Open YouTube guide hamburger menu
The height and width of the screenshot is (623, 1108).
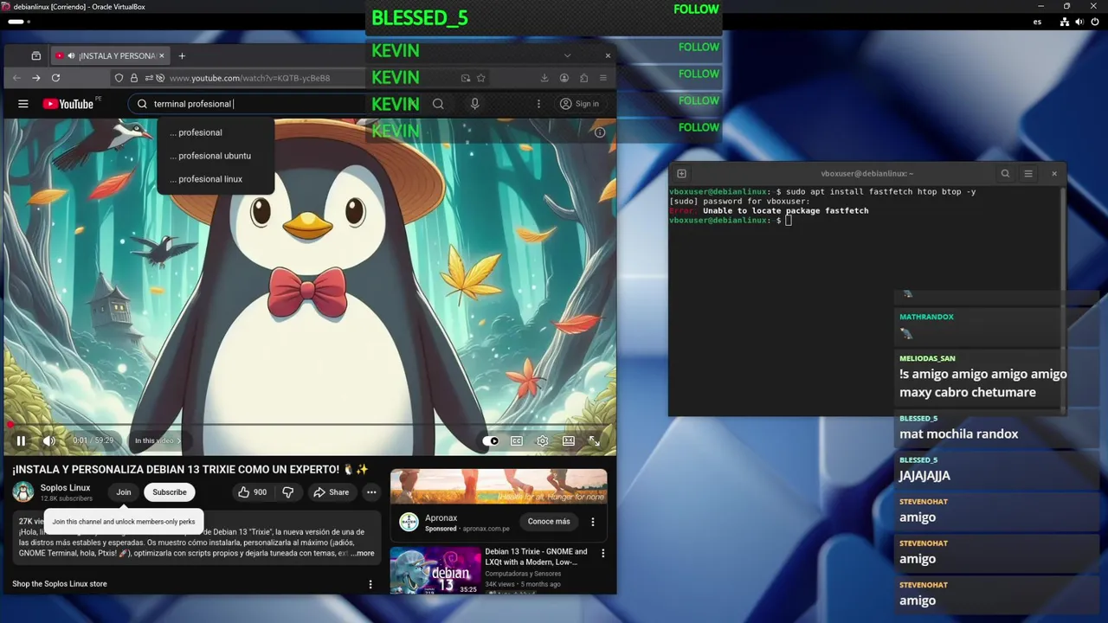[x=23, y=104]
